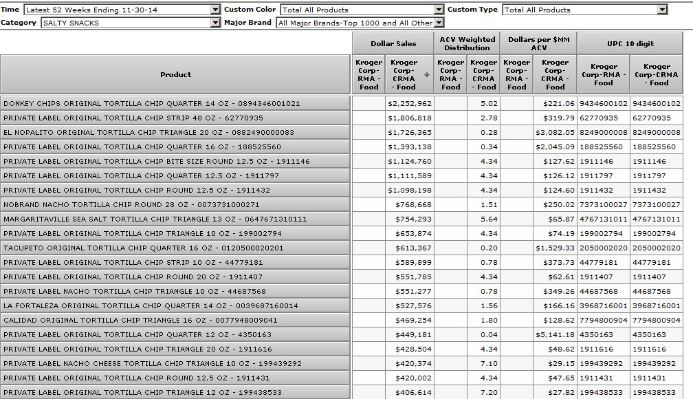
Task: Click the Nobrand Nacho Tortilla Chip row
Action: (175, 205)
